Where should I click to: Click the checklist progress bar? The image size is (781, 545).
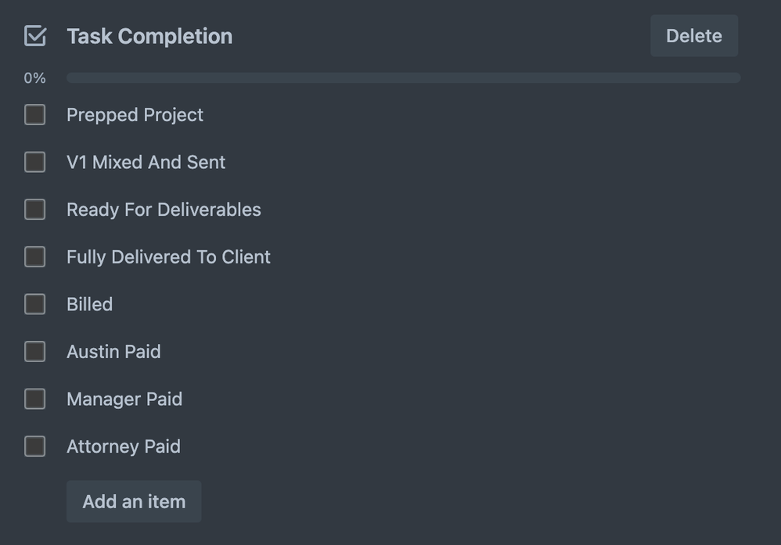click(403, 78)
